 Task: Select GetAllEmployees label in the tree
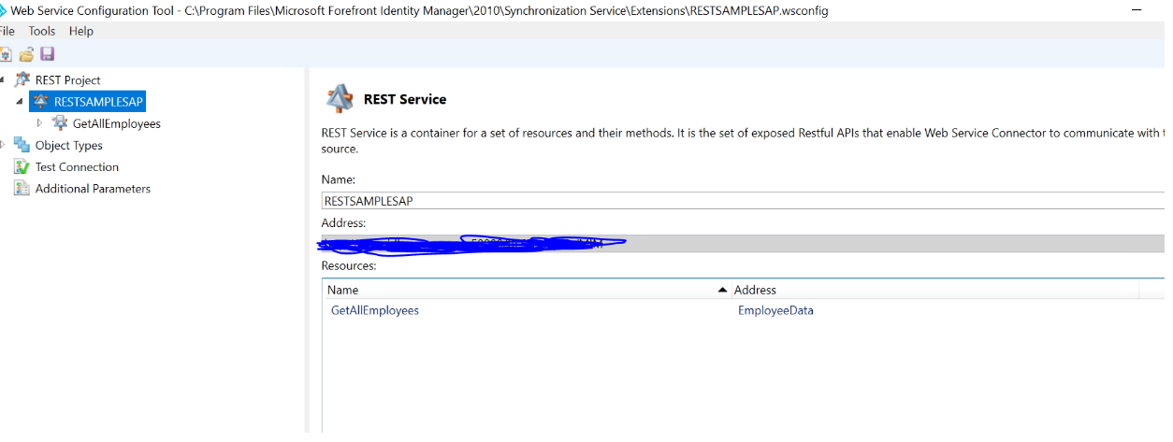click(117, 123)
